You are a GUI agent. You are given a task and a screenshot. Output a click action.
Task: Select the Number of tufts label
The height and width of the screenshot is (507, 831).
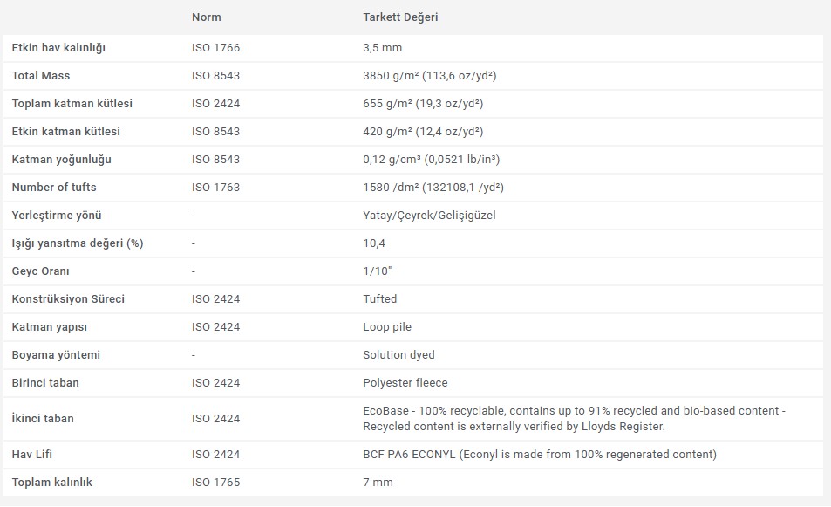pos(54,188)
